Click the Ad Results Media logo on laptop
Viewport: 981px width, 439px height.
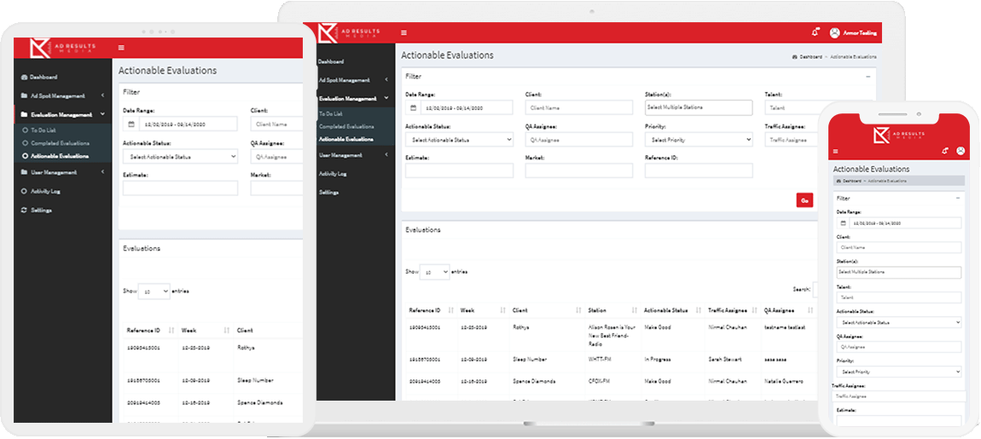coord(348,32)
